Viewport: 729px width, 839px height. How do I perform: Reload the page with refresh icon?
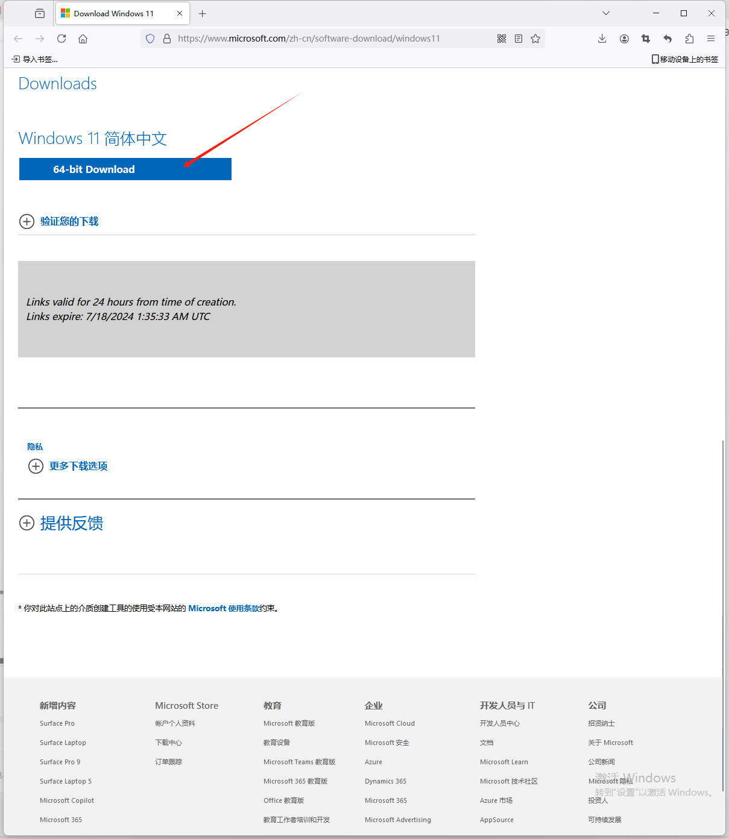62,39
